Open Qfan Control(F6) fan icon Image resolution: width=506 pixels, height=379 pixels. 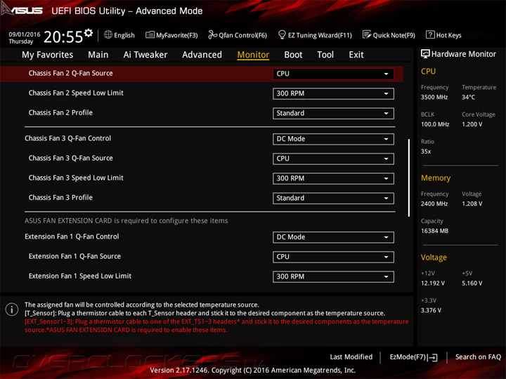[x=212, y=34]
